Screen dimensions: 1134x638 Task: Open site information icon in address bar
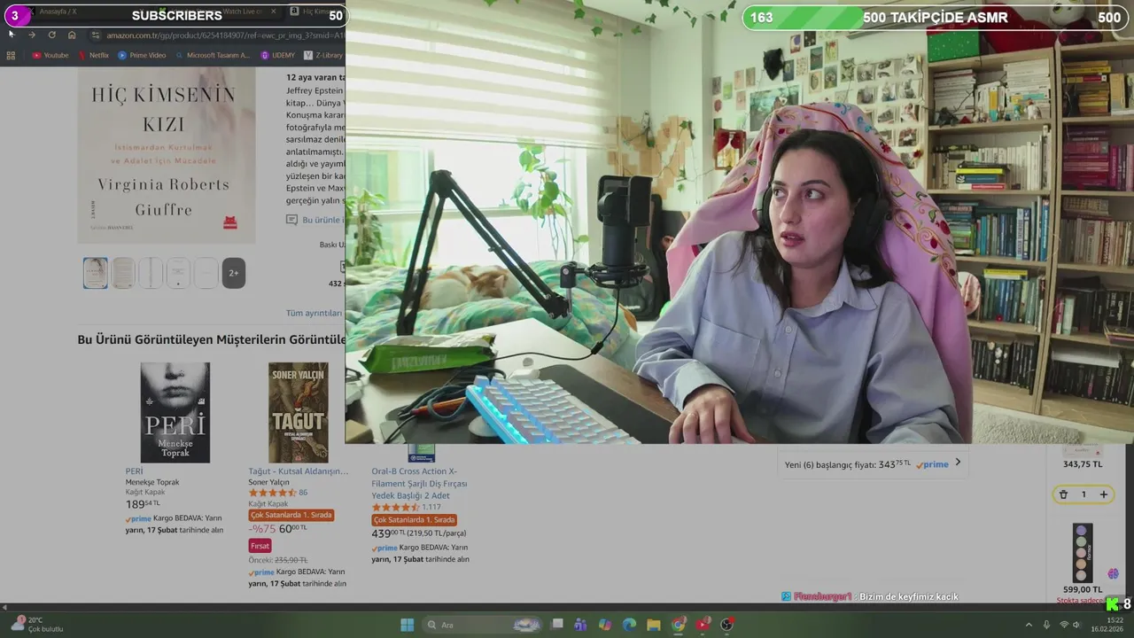(x=96, y=35)
